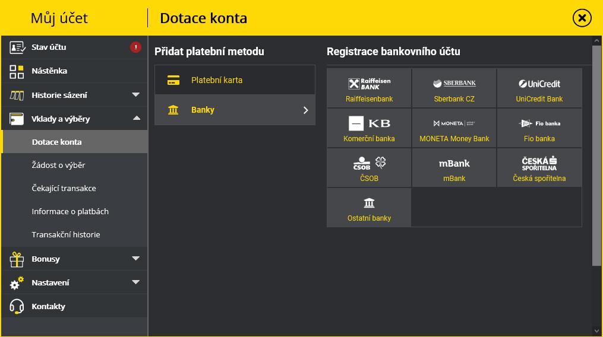
Task: Click the Bonusy label
Action: [46, 259]
